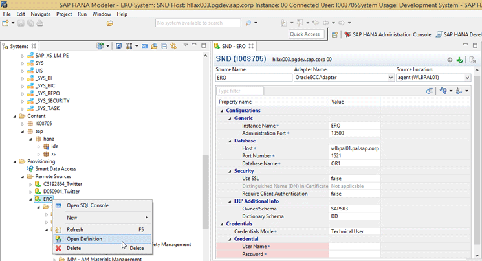Click the Use SSL value false
Viewport: 482px width, 261px height.
click(355, 179)
